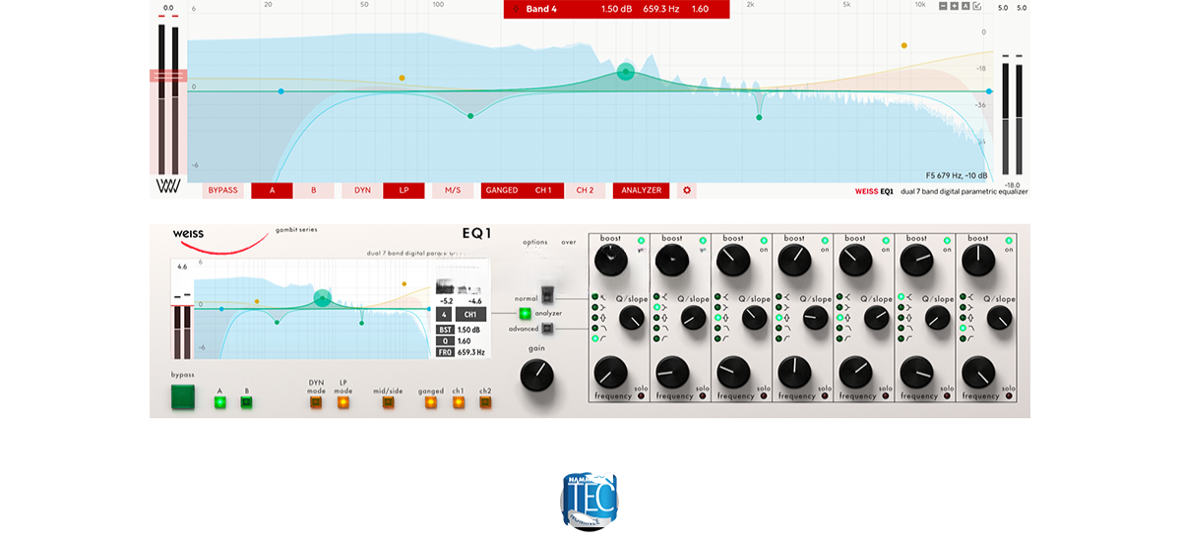Click the LP button in the top strip

pos(404,190)
